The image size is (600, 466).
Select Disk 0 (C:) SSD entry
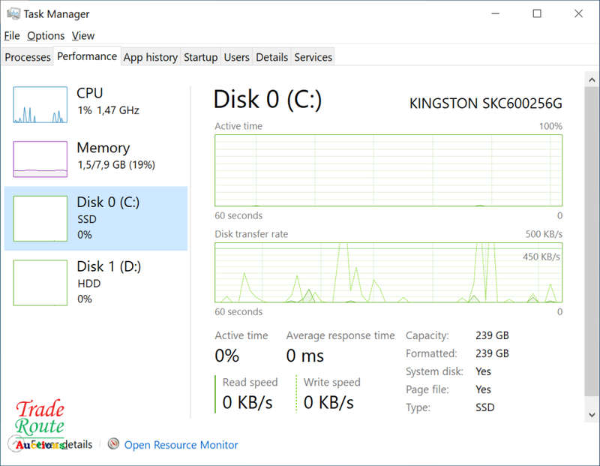pyautogui.click(x=96, y=218)
